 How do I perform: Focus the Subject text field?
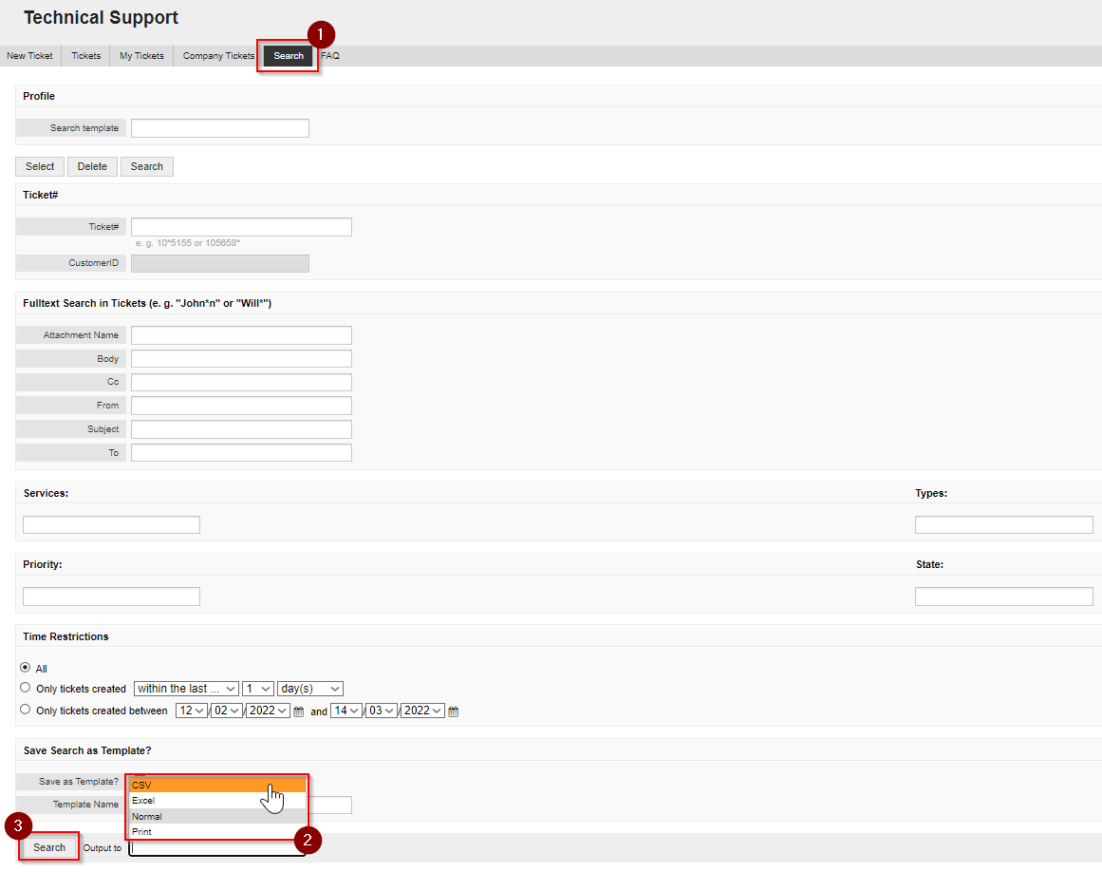[241, 429]
